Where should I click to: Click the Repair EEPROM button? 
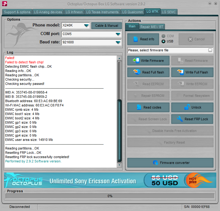click(x=148, y=96)
